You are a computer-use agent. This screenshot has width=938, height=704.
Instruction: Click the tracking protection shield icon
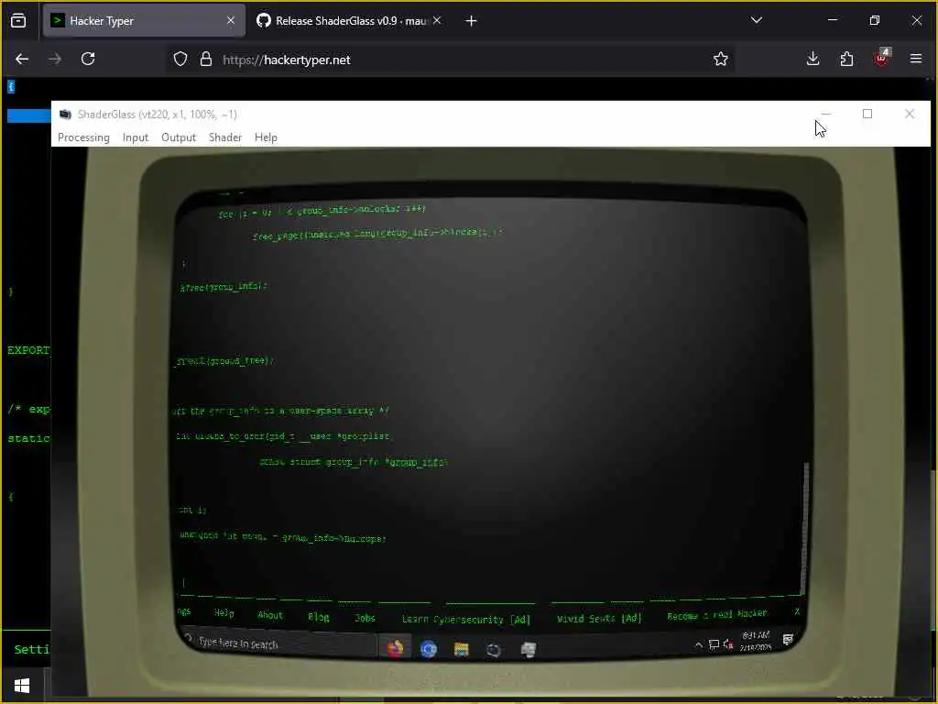(x=180, y=60)
